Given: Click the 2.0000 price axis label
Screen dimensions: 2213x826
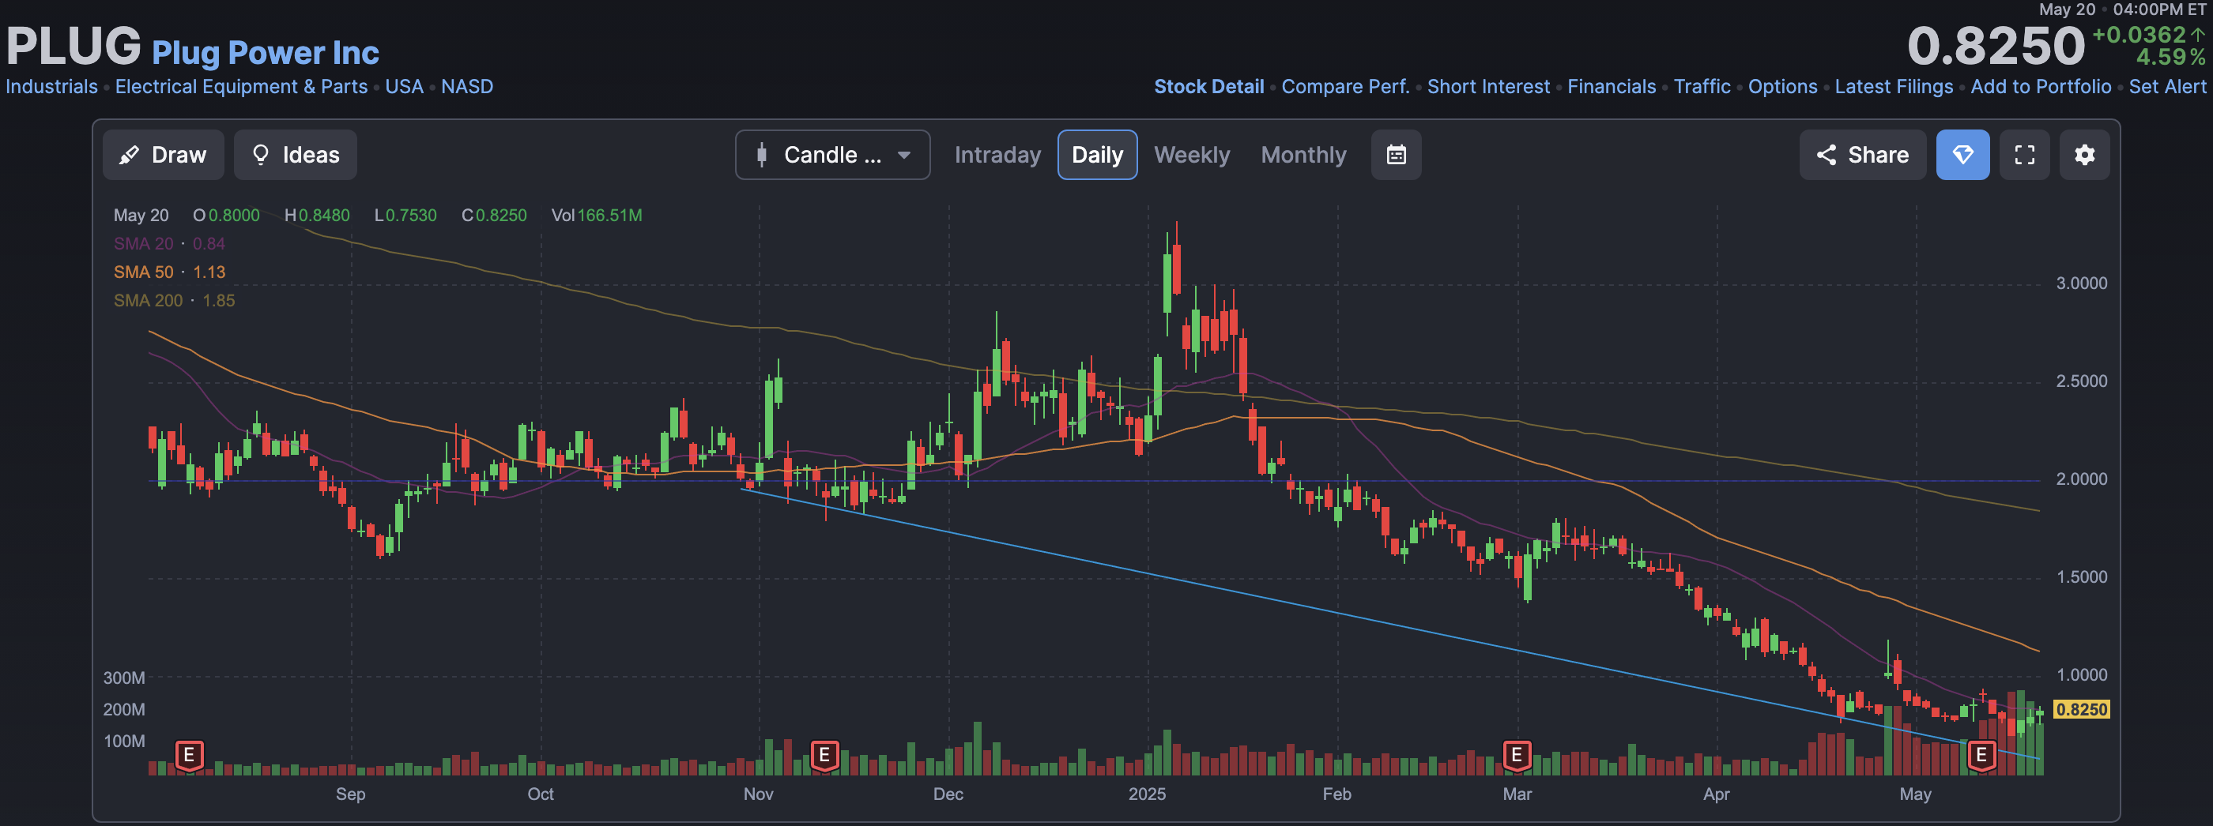Looking at the screenshot, I should coord(2081,479).
